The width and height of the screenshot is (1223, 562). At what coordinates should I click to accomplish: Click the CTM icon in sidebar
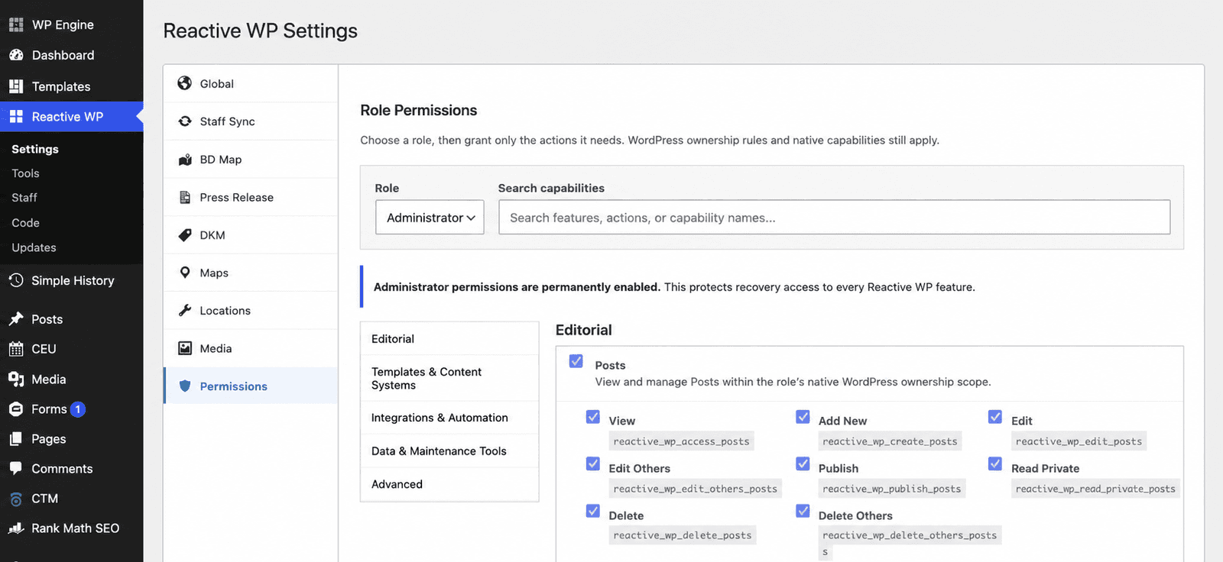point(16,499)
